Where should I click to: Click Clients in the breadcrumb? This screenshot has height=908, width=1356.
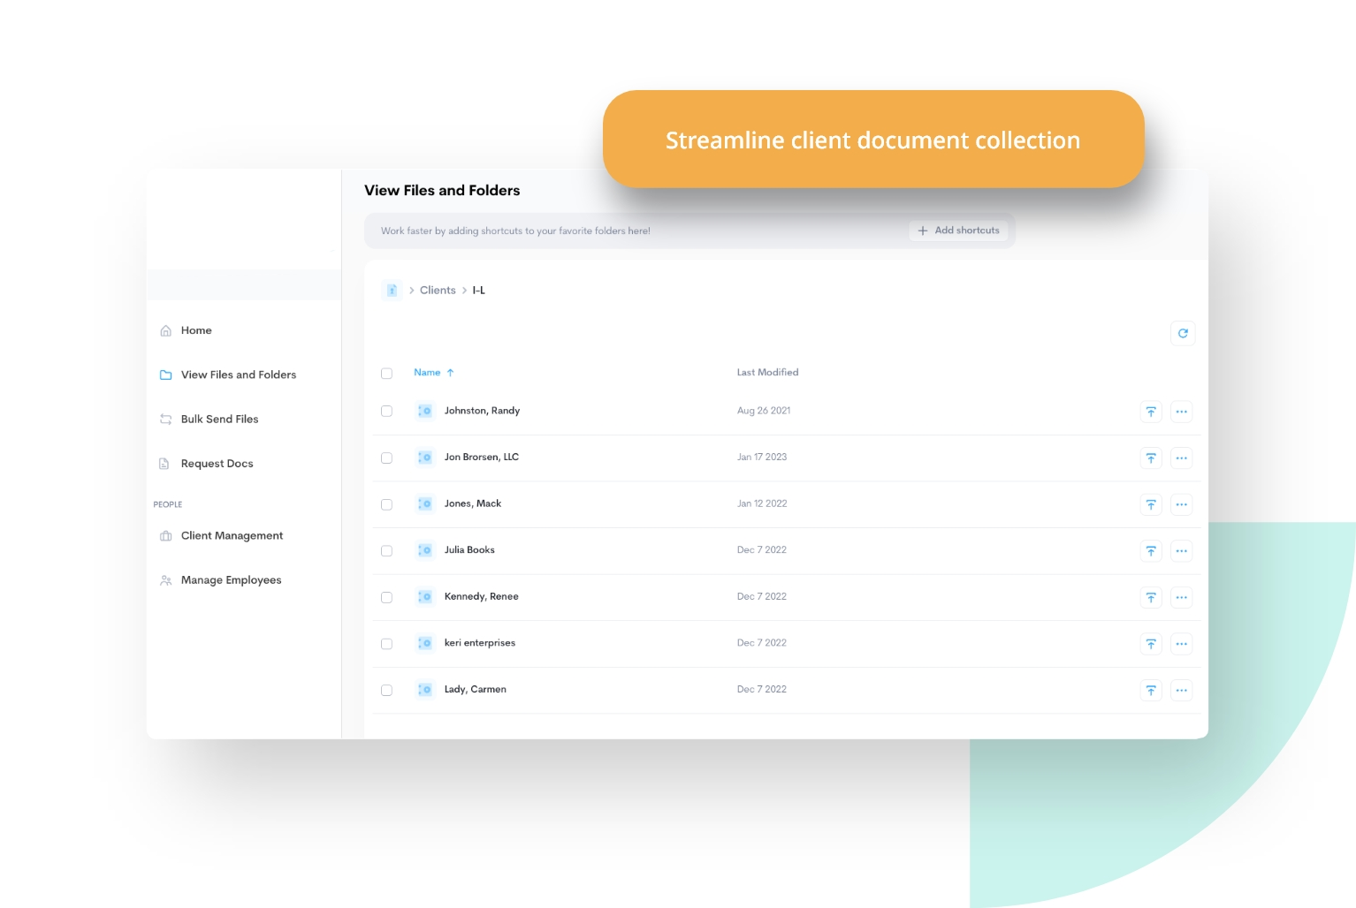tap(438, 290)
